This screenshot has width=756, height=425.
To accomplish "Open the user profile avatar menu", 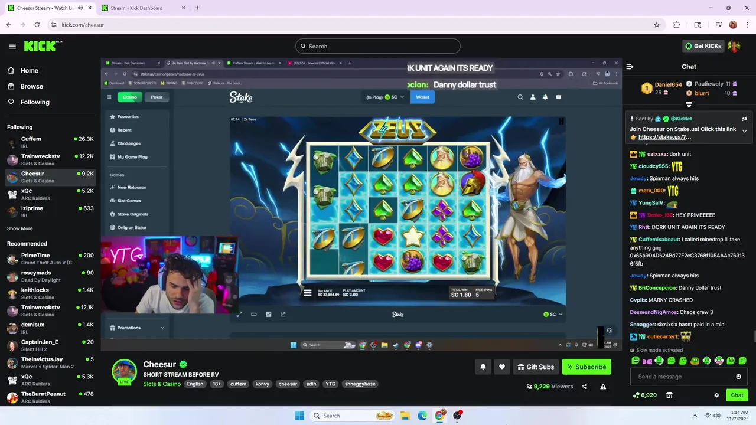I will tap(734, 46).
